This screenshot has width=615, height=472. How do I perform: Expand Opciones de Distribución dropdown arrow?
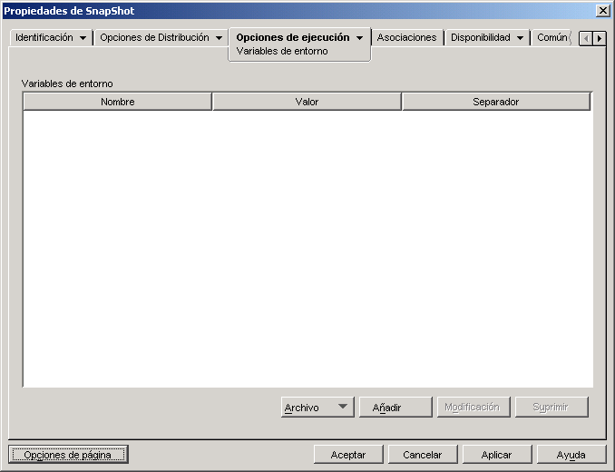[x=219, y=38]
